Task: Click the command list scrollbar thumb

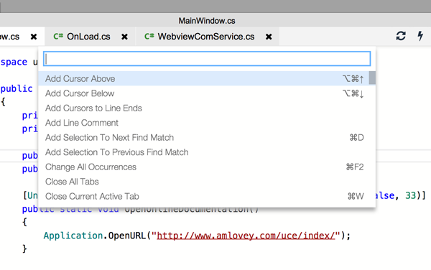Action: pos(372,78)
